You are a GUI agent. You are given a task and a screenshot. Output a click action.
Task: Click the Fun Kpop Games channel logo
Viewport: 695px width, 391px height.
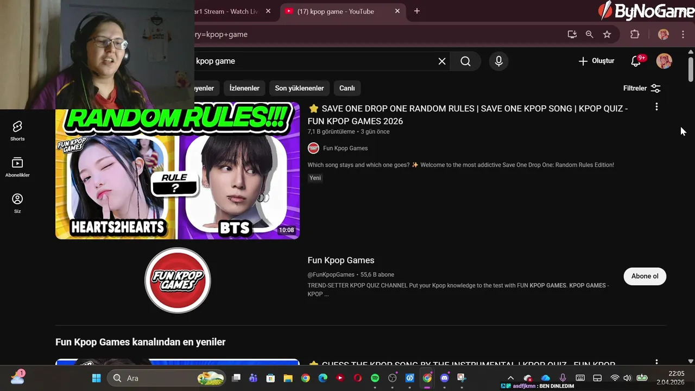coord(178,280)
